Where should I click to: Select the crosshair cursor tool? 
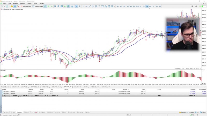pyautogui.click(x=79, y=6)
